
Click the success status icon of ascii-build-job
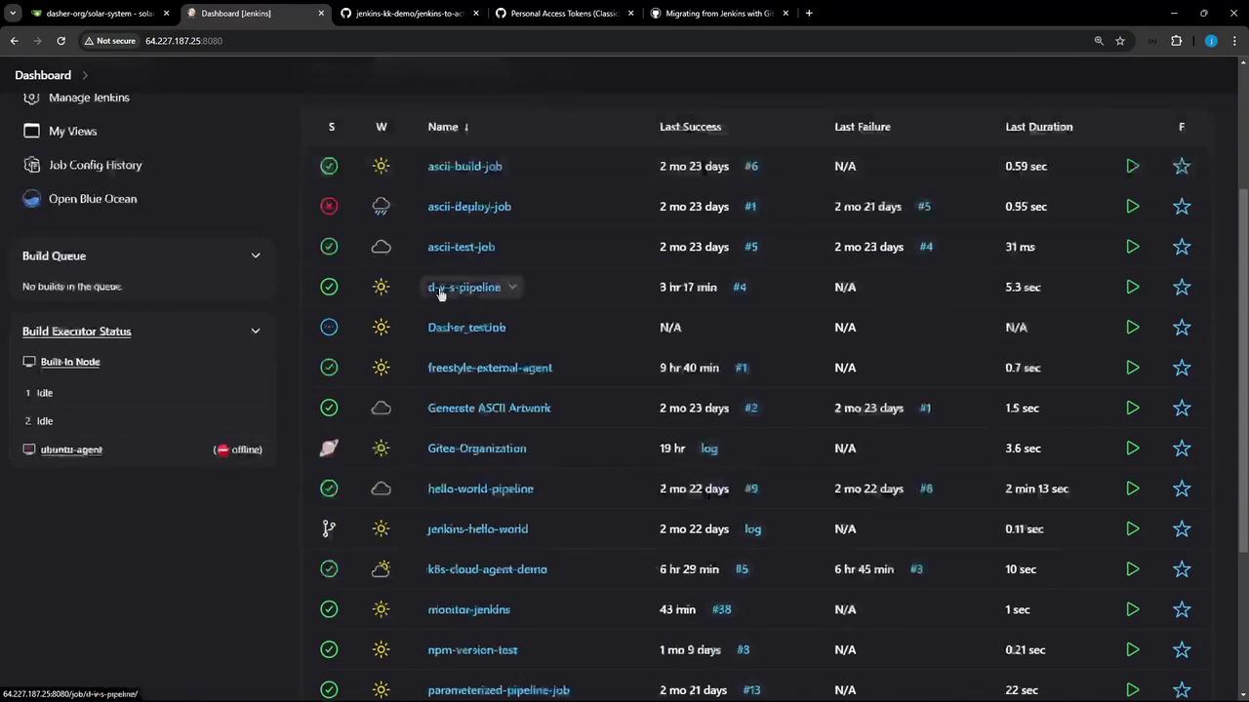pos(329,167)
